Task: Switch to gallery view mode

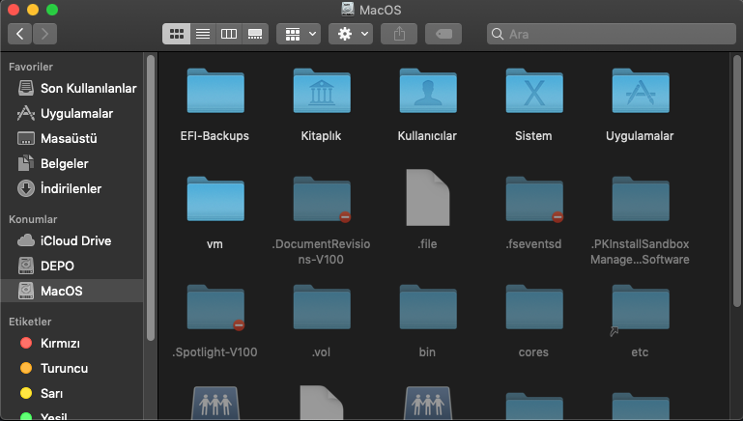Action: pyautogui.click(x=255, y=34)
